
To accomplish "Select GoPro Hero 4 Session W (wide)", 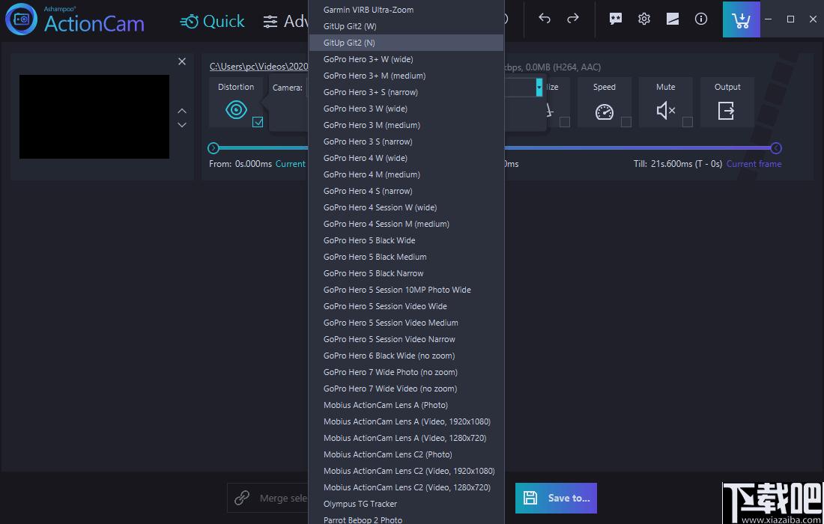I will (x=406, y=207).
